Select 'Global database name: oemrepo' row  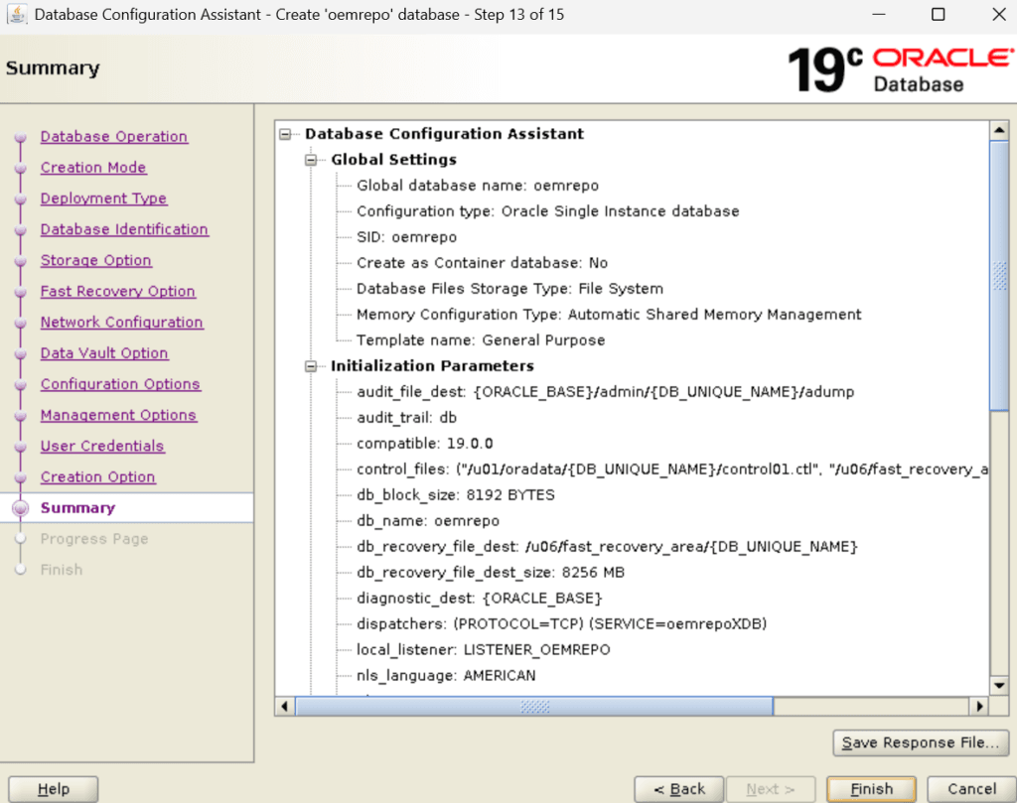coord(478,186)
